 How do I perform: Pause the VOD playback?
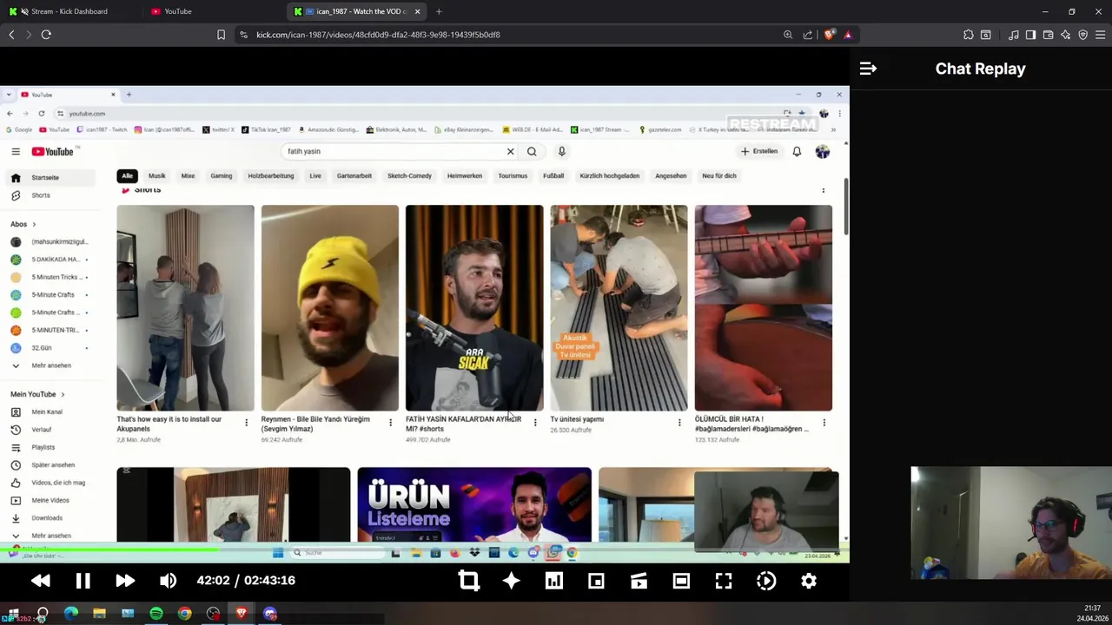click(x=83, y=581)
